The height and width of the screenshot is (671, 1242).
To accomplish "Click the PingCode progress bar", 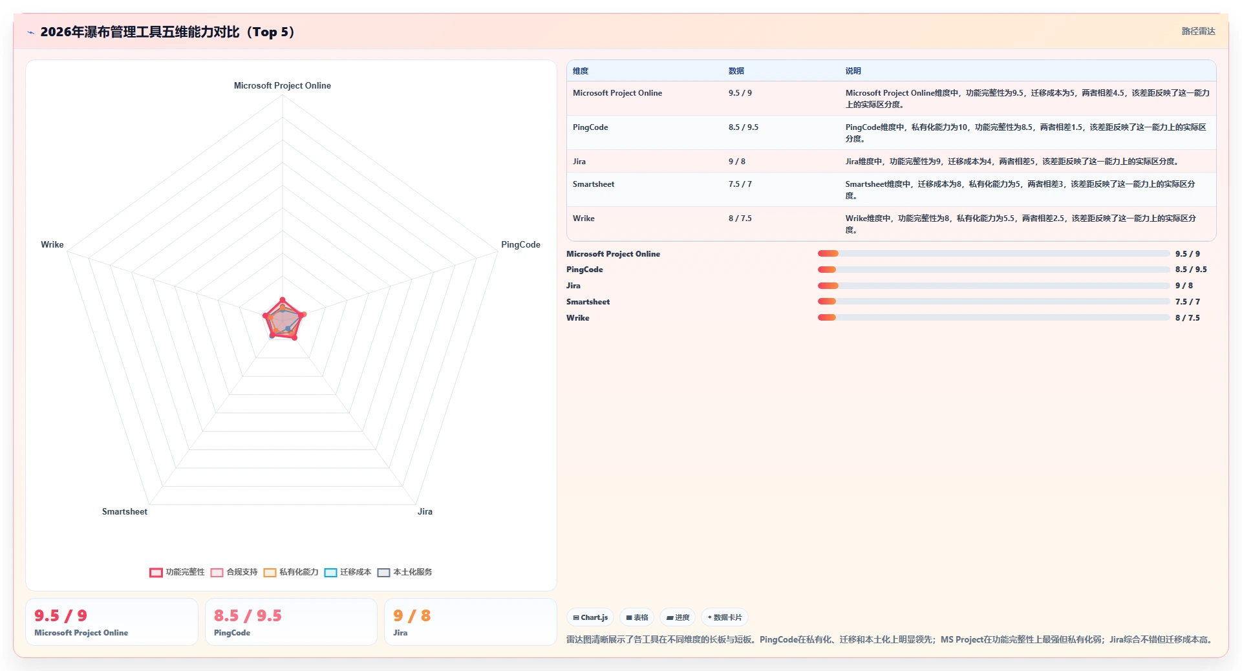I will 994,270.
